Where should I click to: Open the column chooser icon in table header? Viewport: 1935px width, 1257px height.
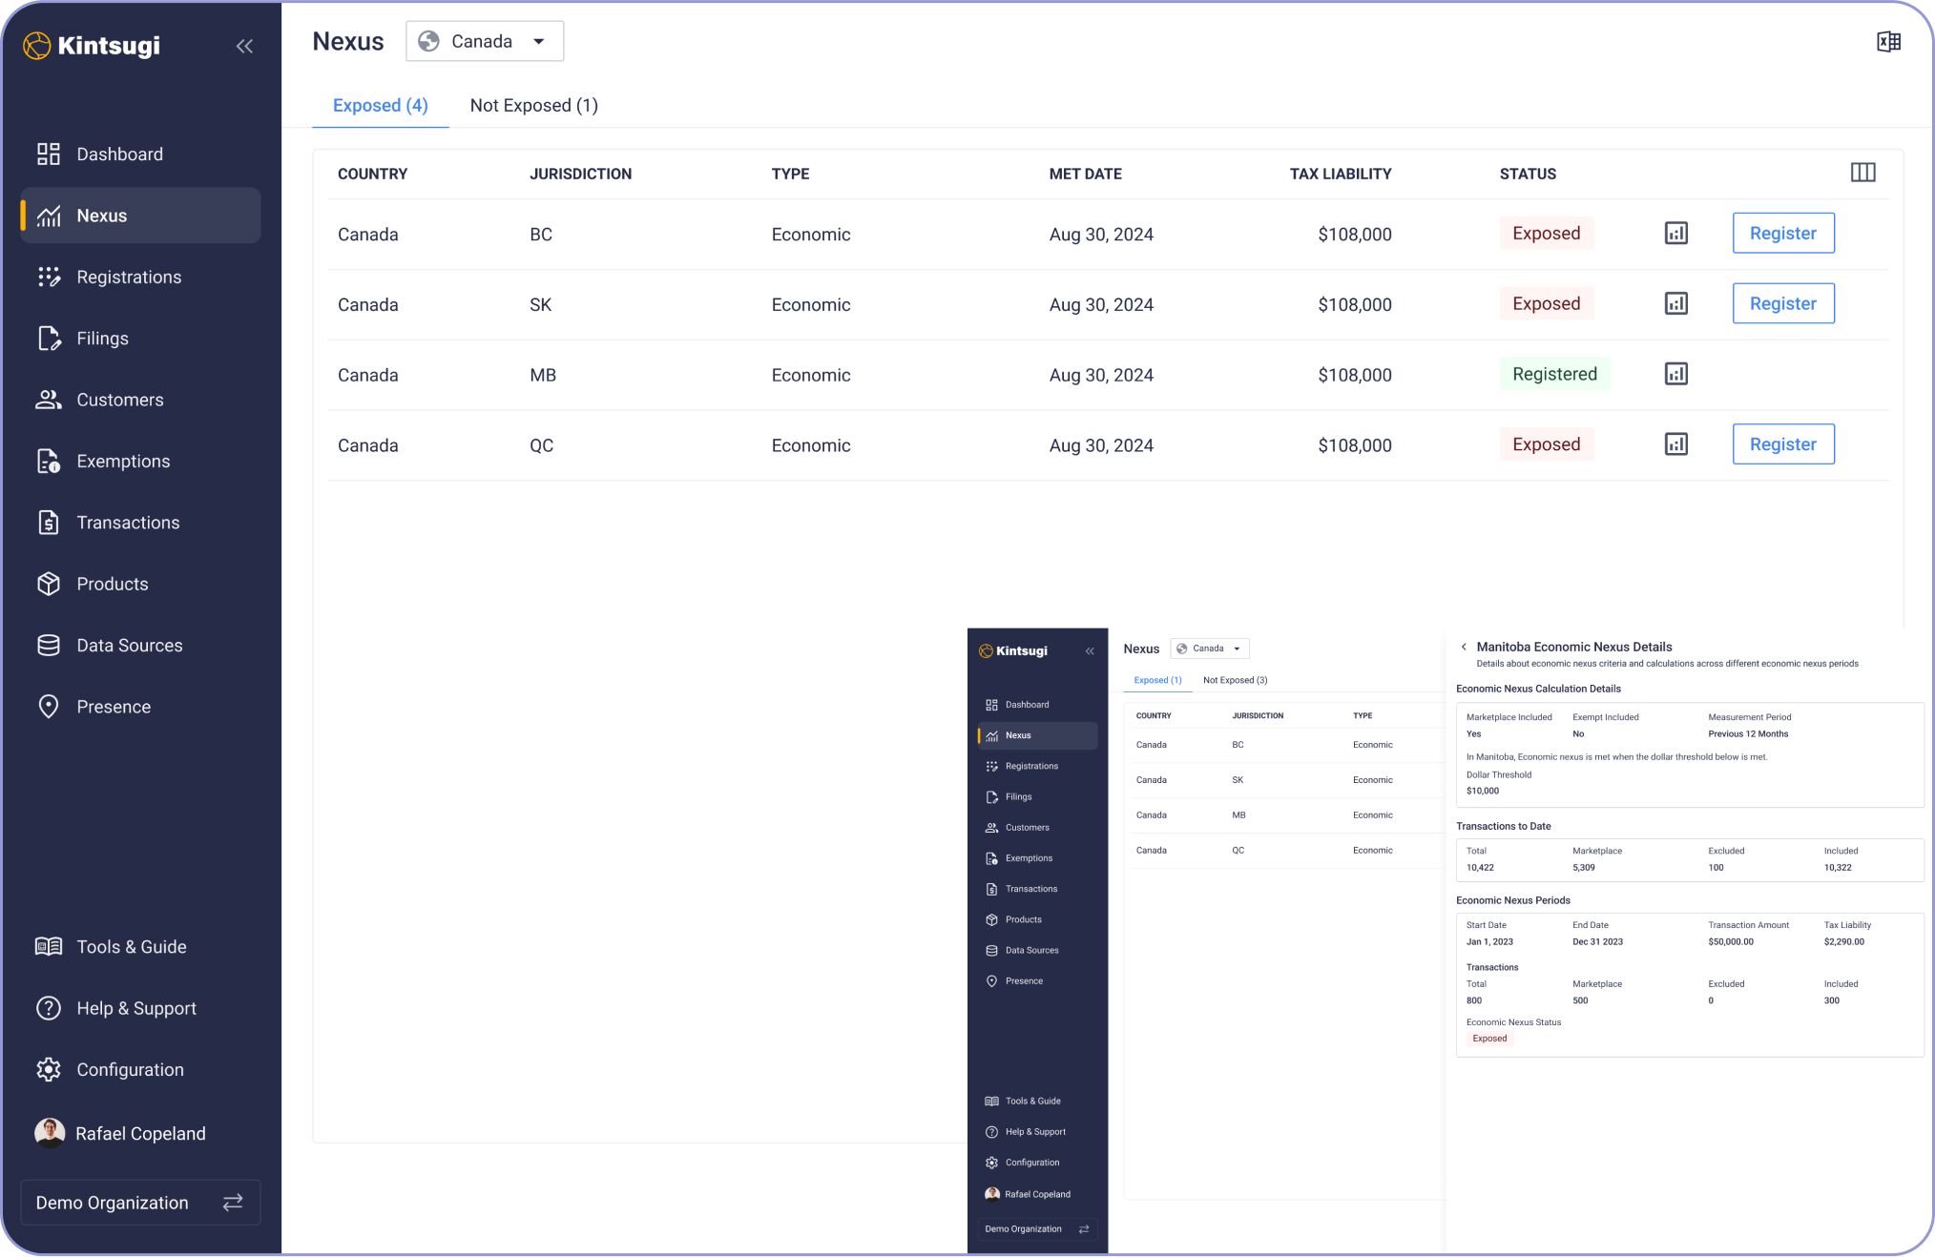click(x=1862, y=173)
